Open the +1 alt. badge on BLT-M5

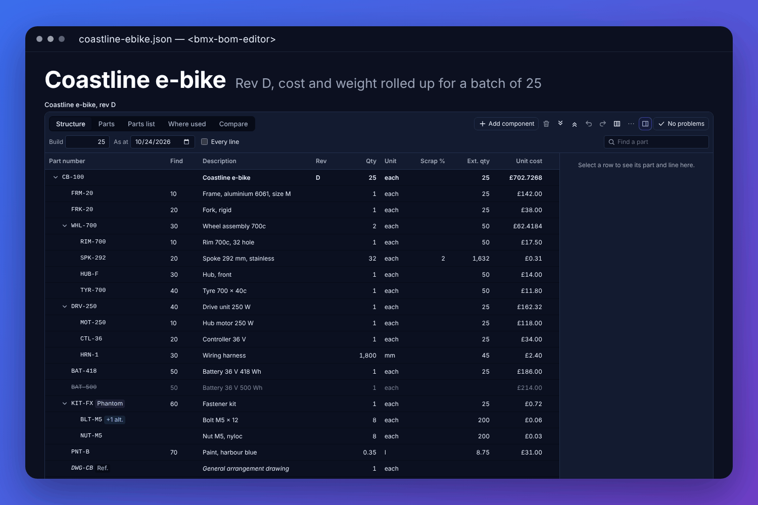pyautogui.click(x=115, y=420)
